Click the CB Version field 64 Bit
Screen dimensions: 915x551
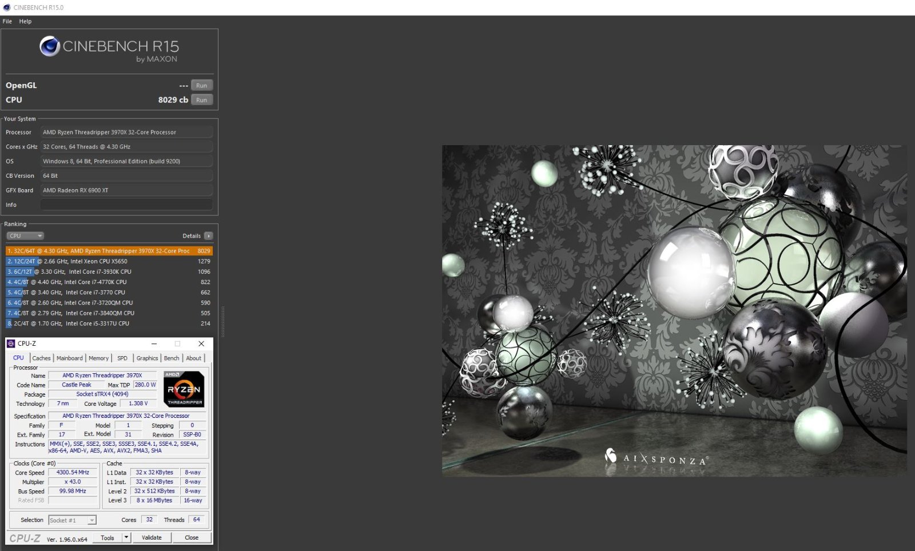point(126,175)
